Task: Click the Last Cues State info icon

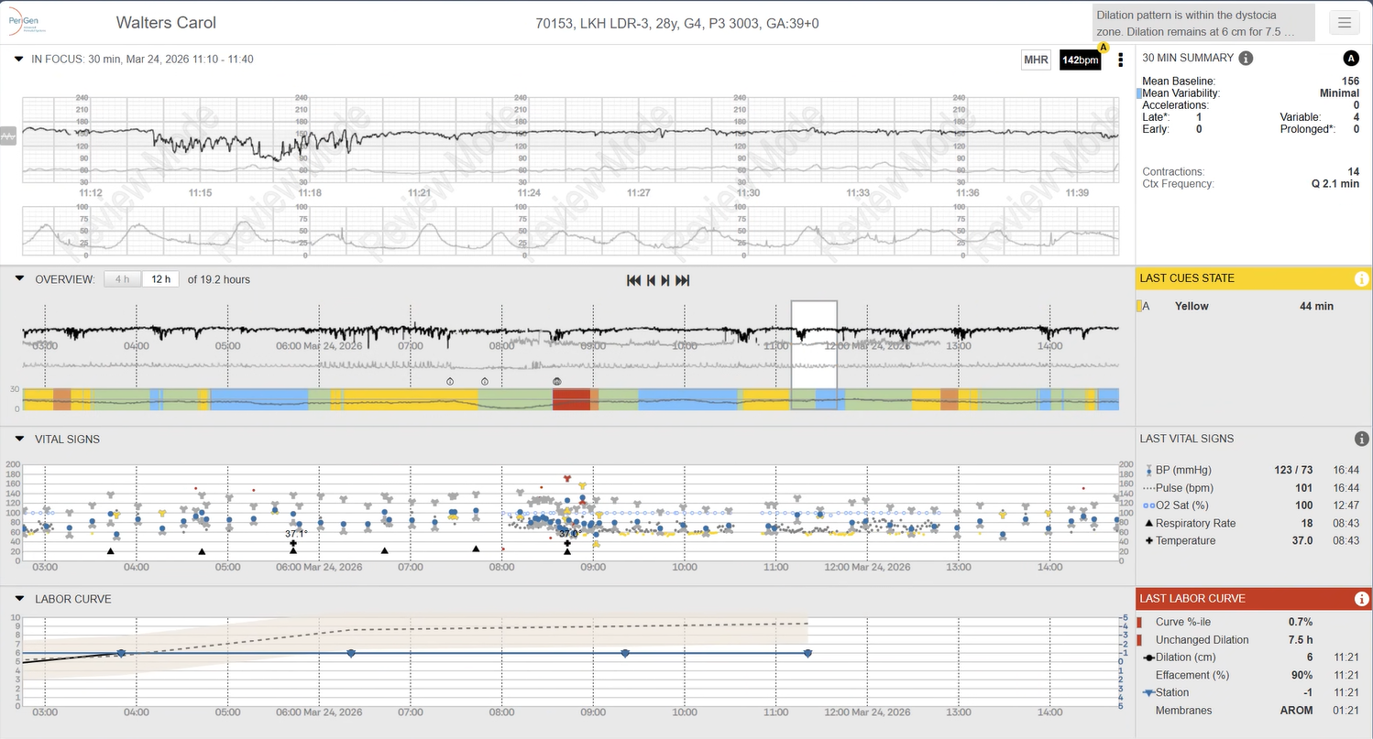Action: 1362,278
